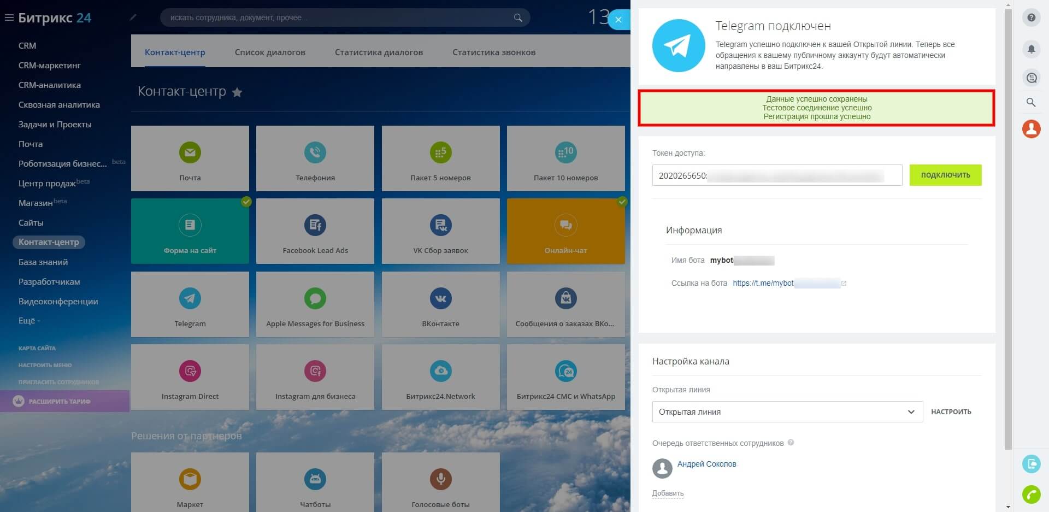This screenshot has width=1049, height=512.
Task: Add Контакт-центр to favorites star
Action: coord(237,92)
